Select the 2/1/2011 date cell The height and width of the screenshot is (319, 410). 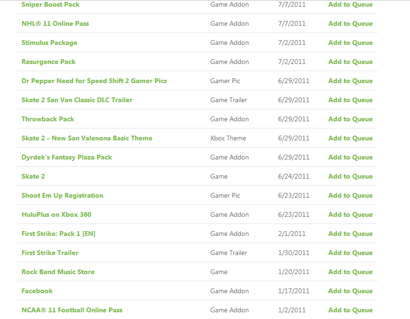click(x=292, y=234)
